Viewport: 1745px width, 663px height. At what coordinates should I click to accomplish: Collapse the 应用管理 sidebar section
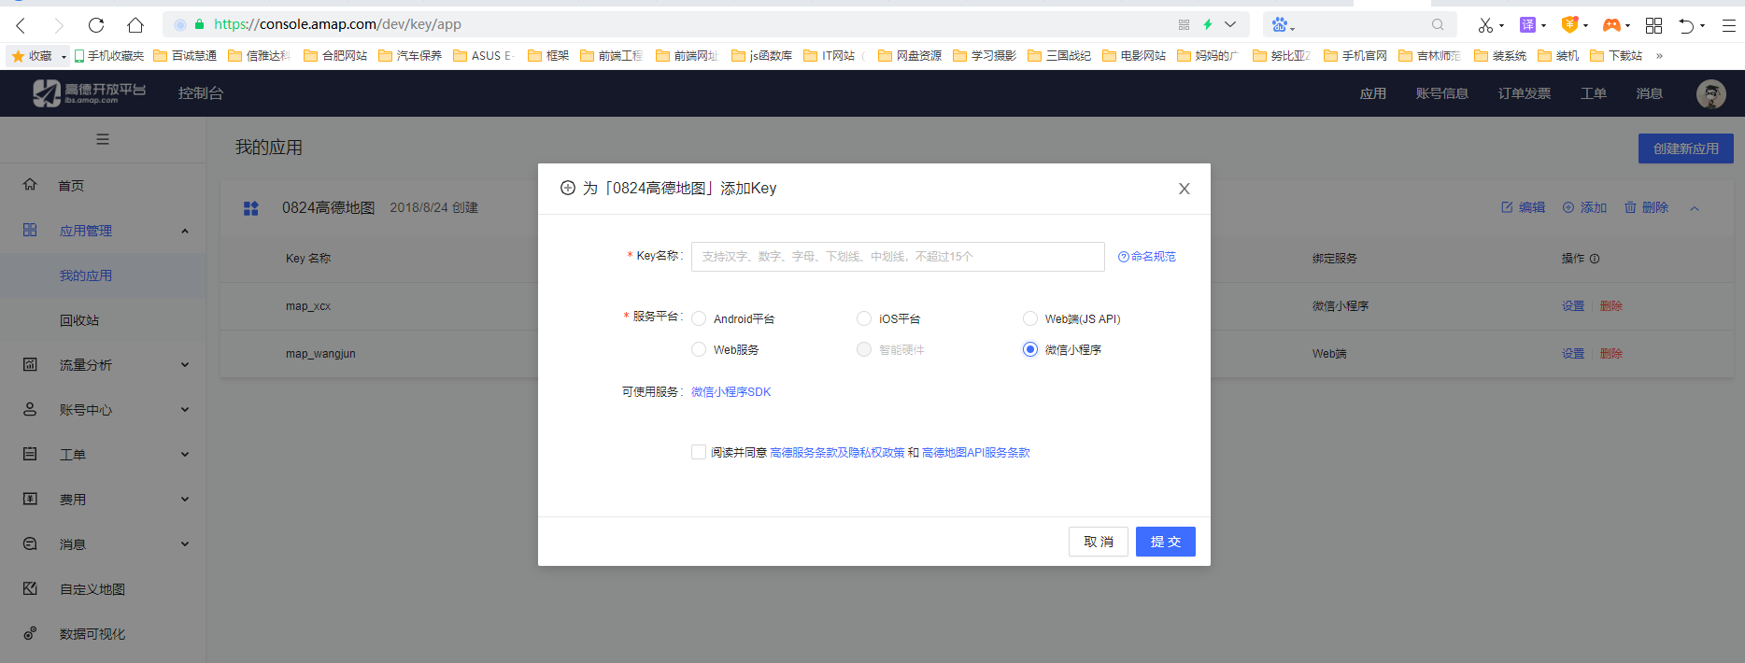(185, 231)
